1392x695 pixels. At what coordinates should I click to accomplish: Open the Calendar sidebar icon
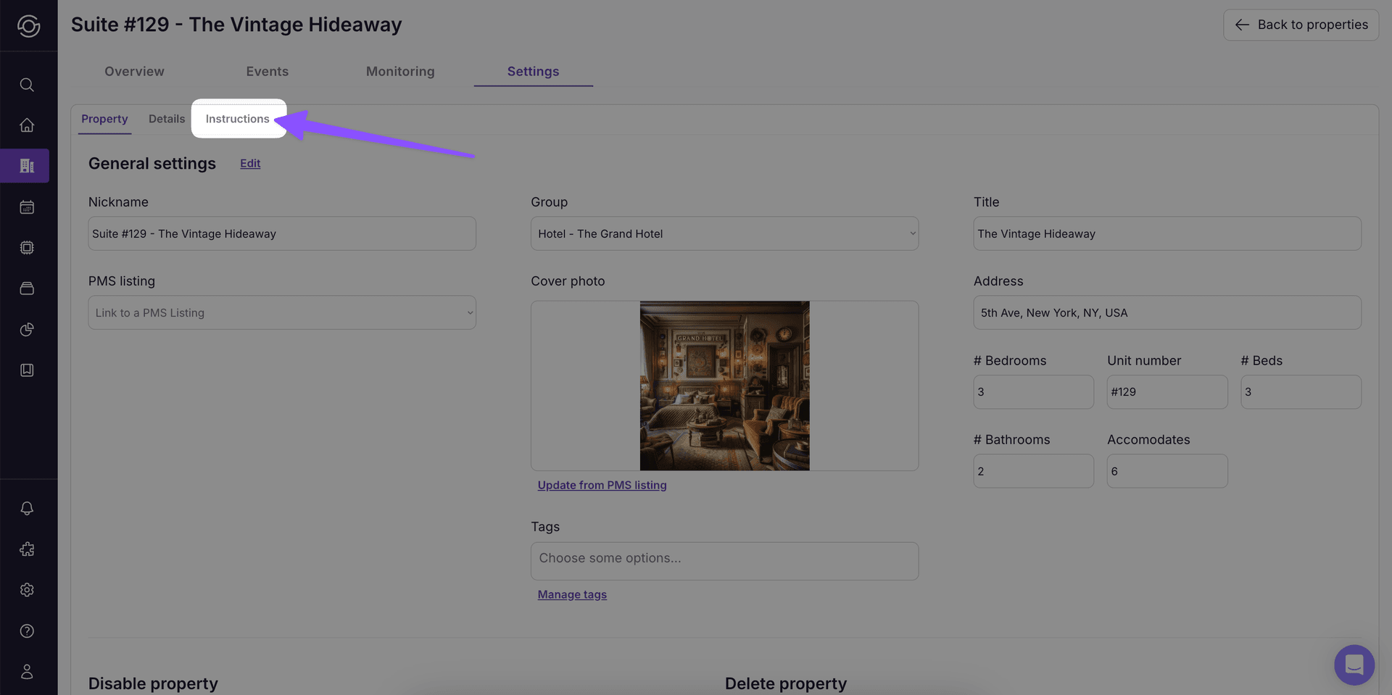point(27,207)
